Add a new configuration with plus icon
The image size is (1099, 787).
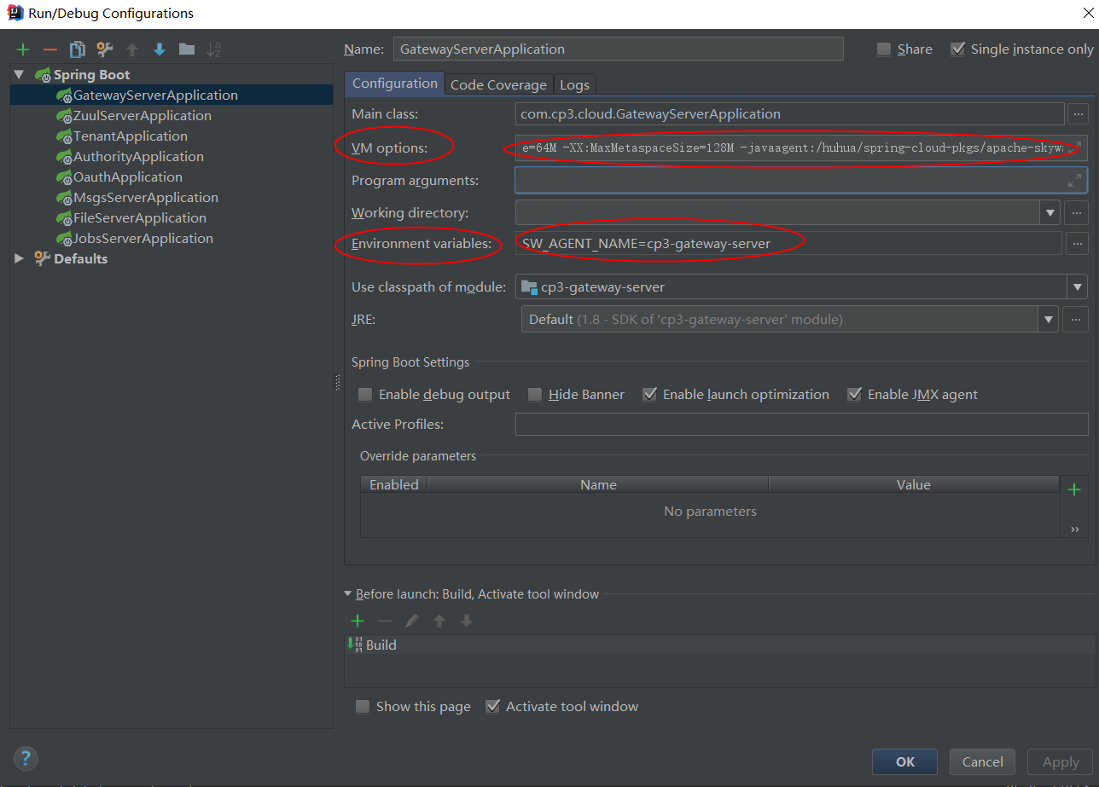pyautogui.click(x=23, y=49)
